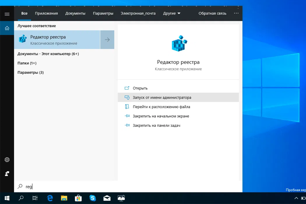Click Закрепить на начальном экране
The height and width of the screenshot is (204, 306).
click(x=178, y=116)
